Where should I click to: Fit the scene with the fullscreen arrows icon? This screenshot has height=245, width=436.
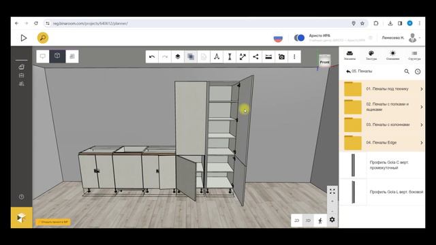332,191
